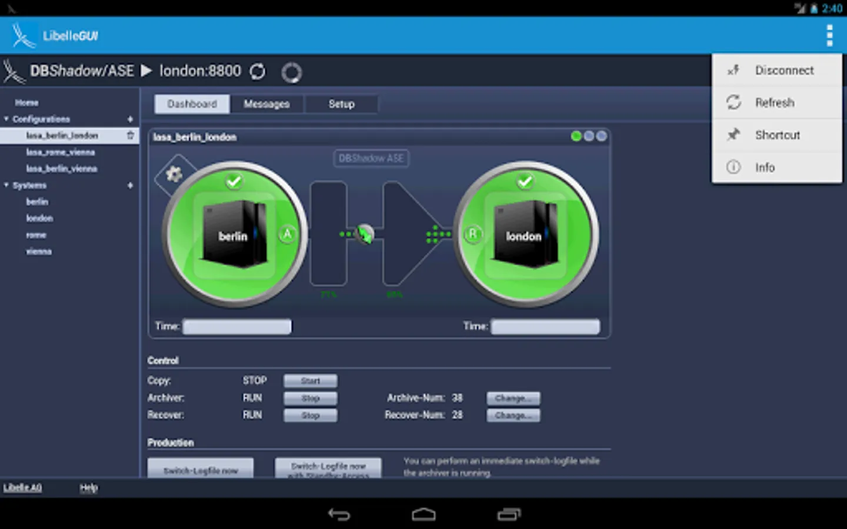Select vienna system in sidebar
The width and height of the screenshot is (847, 529).
pyautogui.click(x=39, y=251)
